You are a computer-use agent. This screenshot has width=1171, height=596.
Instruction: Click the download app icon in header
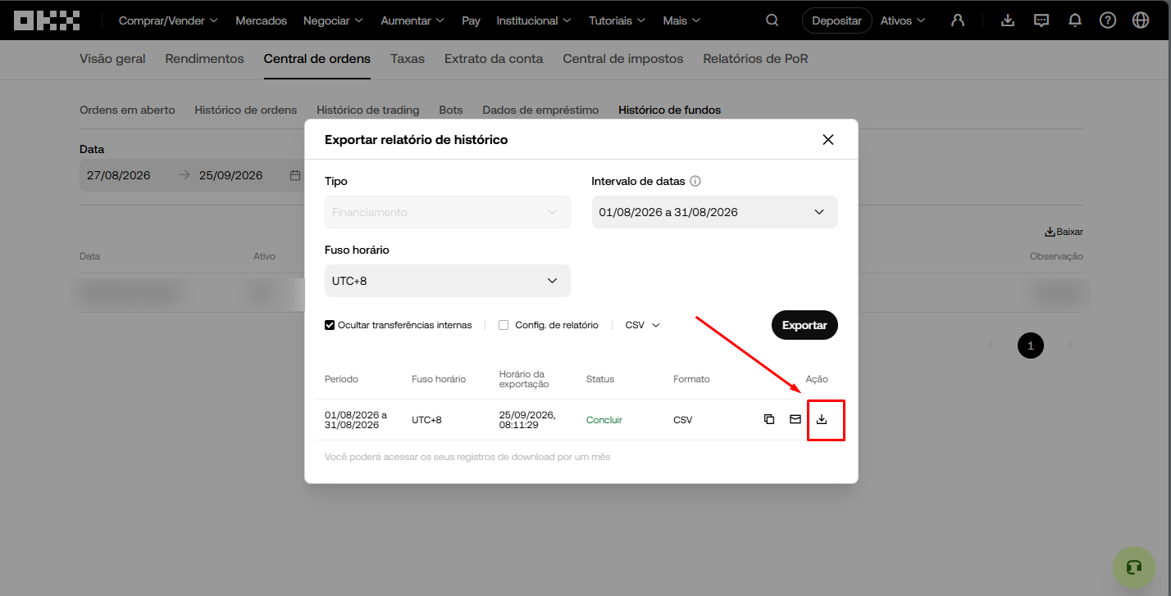pyautogui.click(x=1008, y=20)
